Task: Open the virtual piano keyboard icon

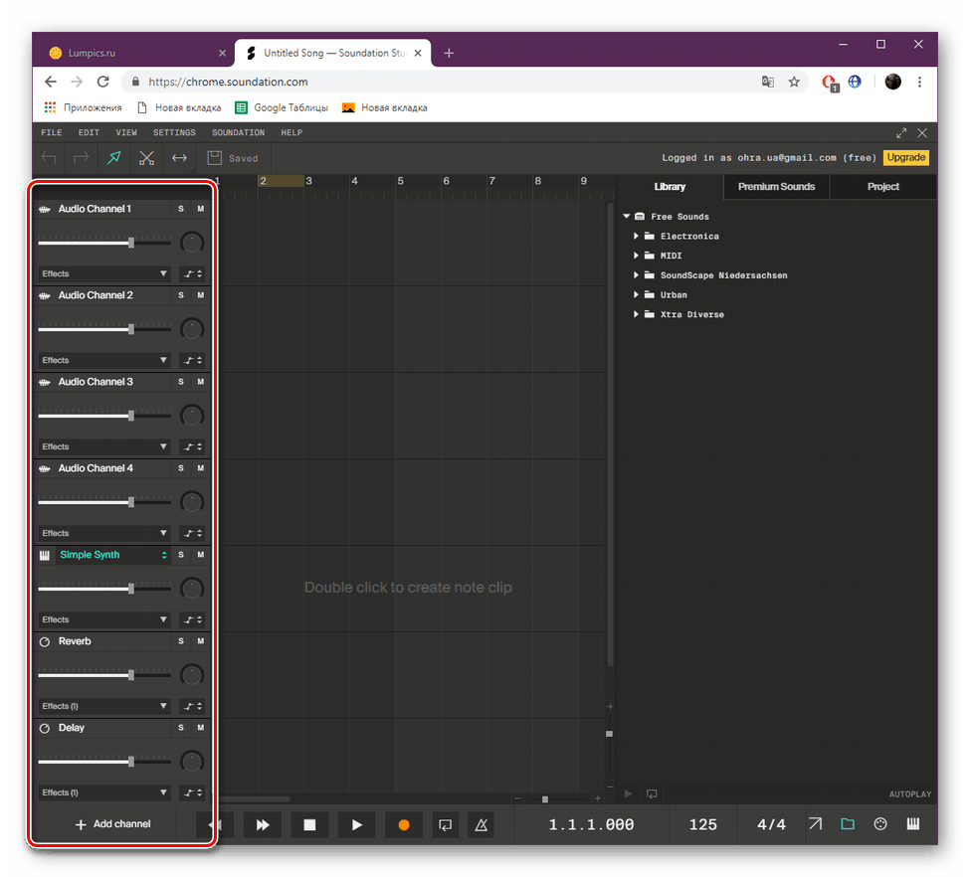Action: (913, 824)
